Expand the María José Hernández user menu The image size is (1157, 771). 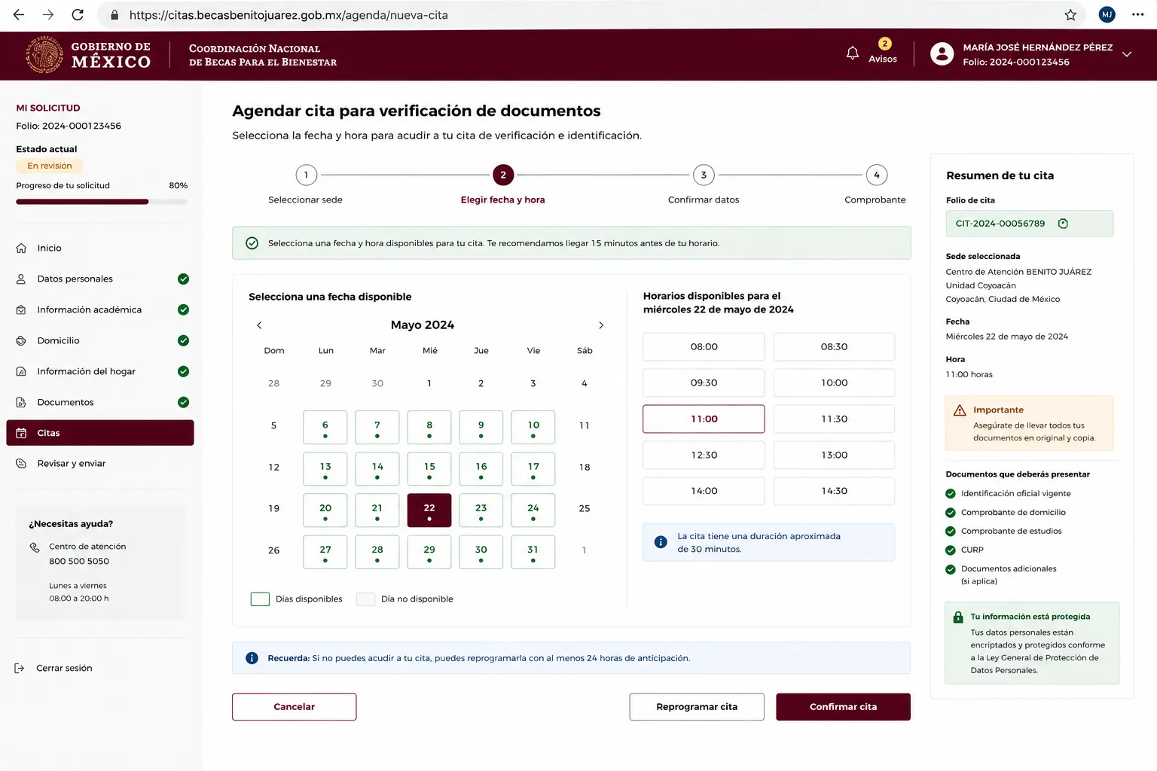[x=1127, y=54]
